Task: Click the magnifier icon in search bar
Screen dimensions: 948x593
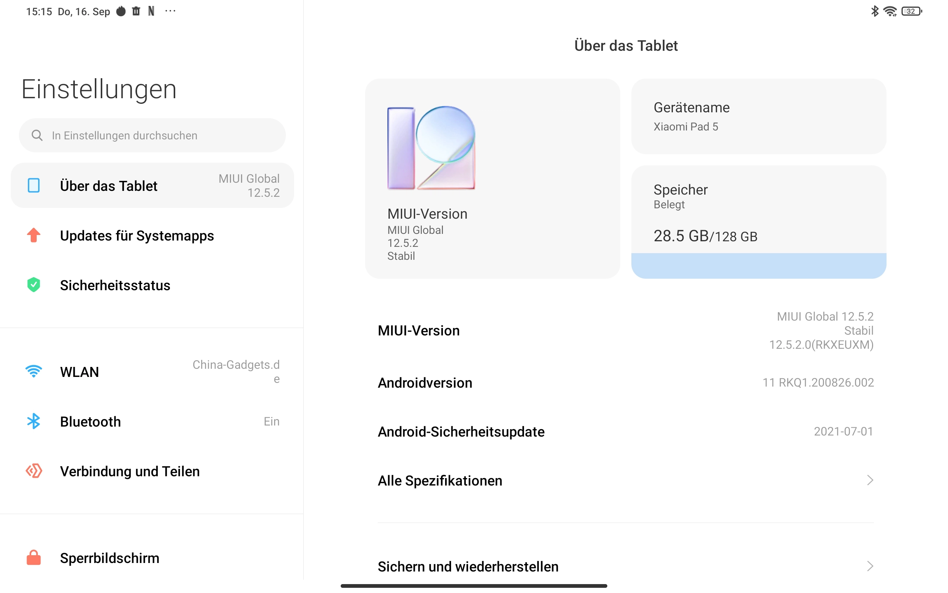Action: (x=37, y=135)
